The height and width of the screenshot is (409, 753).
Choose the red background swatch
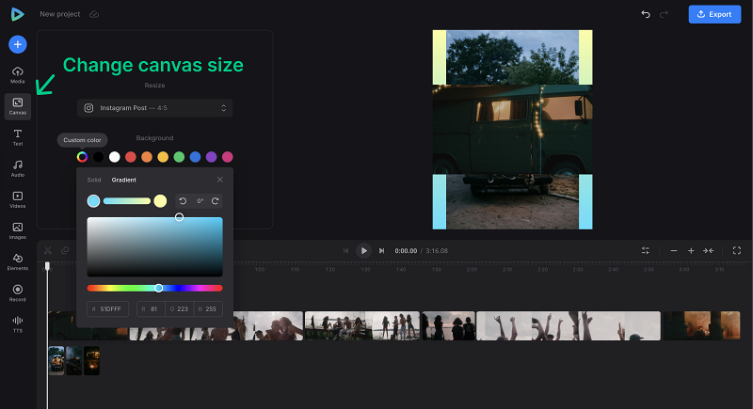pyautogui.click(x=131, y=157)
